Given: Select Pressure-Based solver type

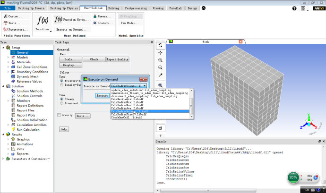Looking at the screenshot, I should 61,81.
